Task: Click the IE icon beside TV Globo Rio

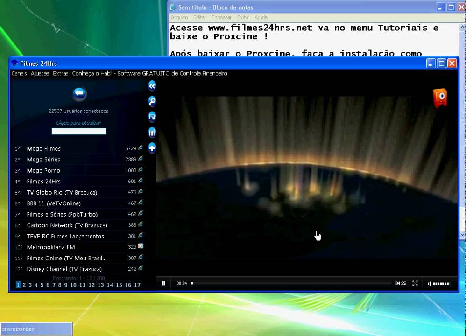Action: [141, 192]
